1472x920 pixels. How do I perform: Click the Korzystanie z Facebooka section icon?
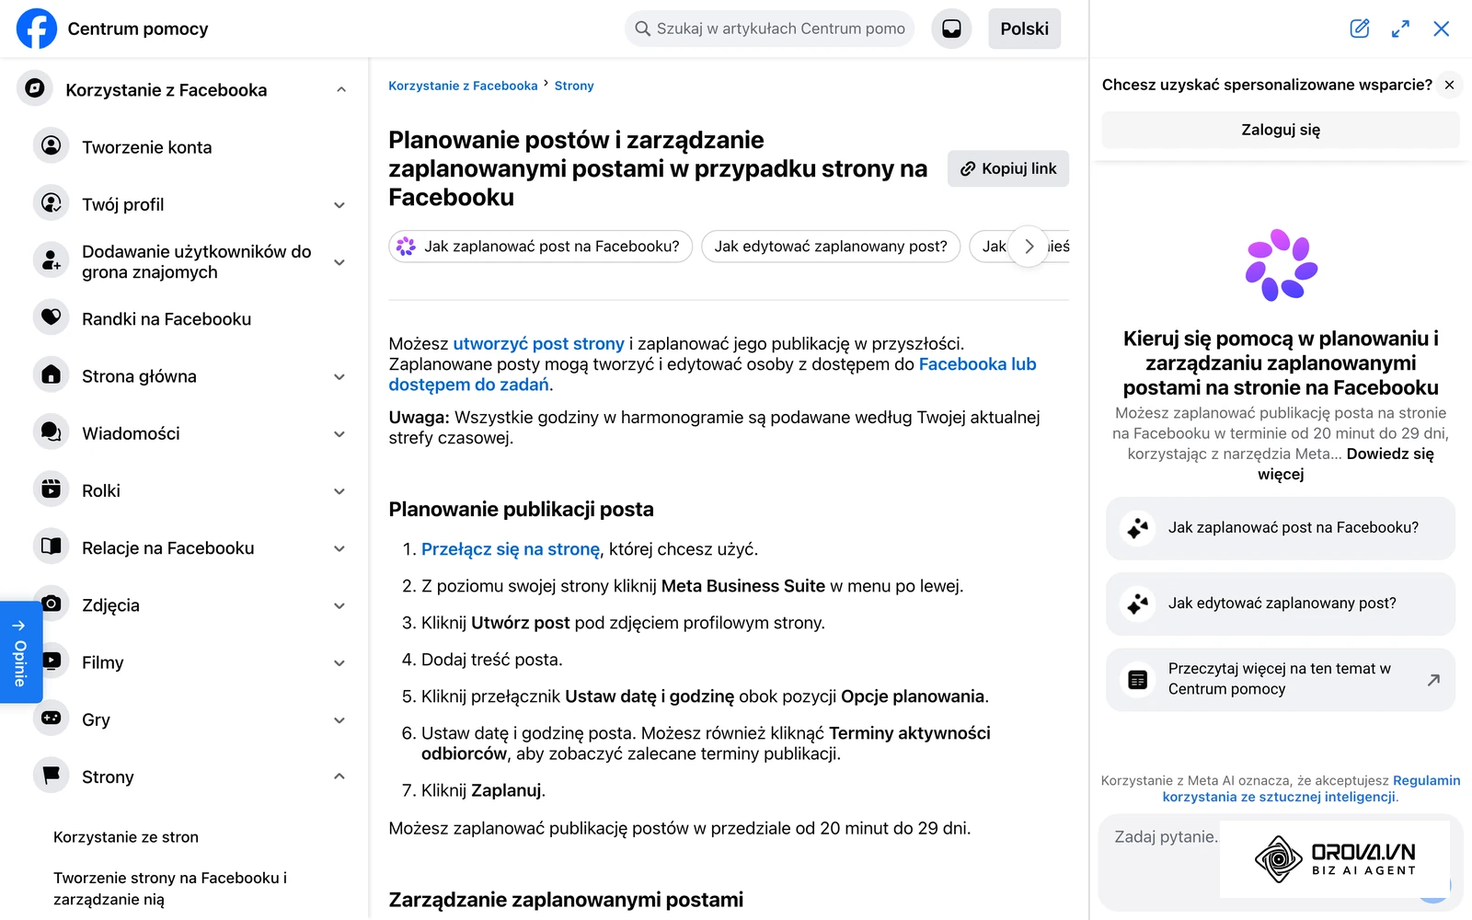pos(35,88)
